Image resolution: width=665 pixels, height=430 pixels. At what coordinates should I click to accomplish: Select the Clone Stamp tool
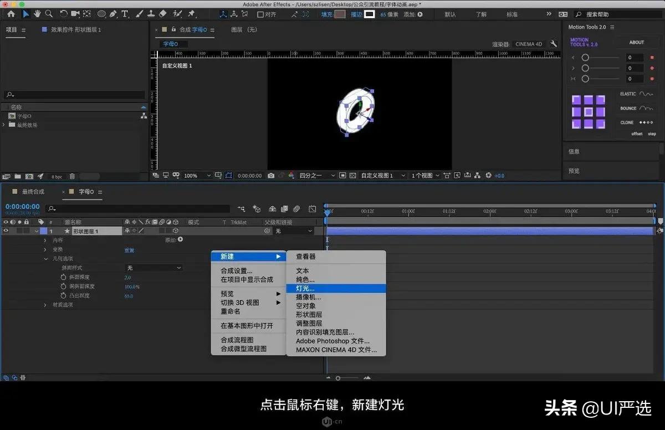151,14
